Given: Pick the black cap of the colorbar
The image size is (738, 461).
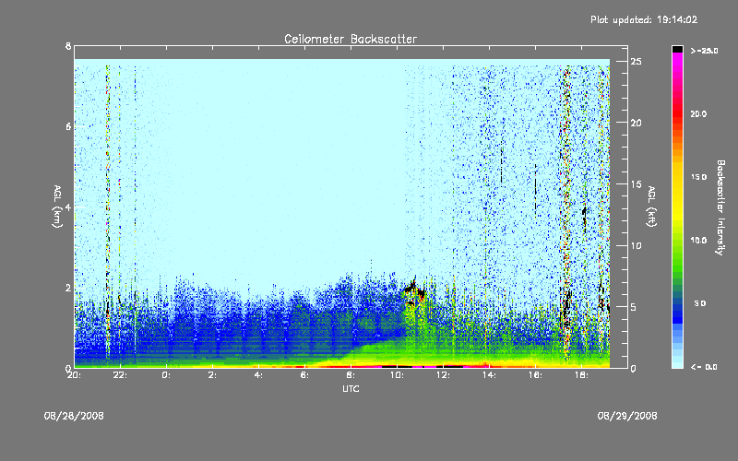Looking at the screenshot, I should (677, 49).
